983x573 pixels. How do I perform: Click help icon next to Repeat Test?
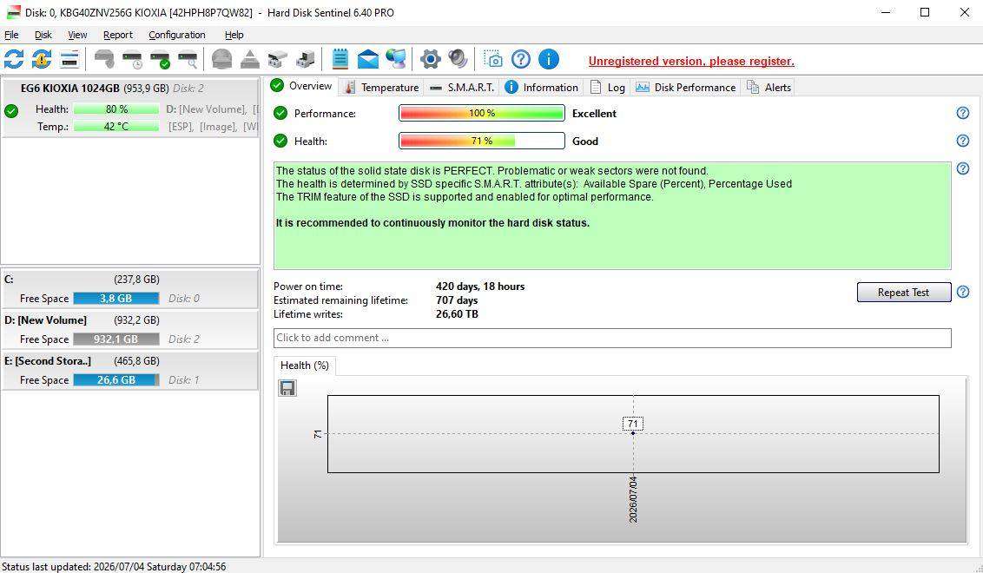[963, 292]
